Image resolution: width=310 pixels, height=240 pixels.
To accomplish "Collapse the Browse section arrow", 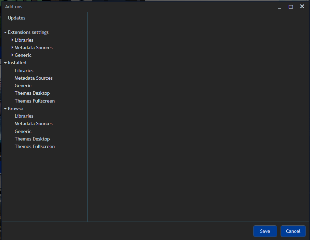I will click(5, 109).
